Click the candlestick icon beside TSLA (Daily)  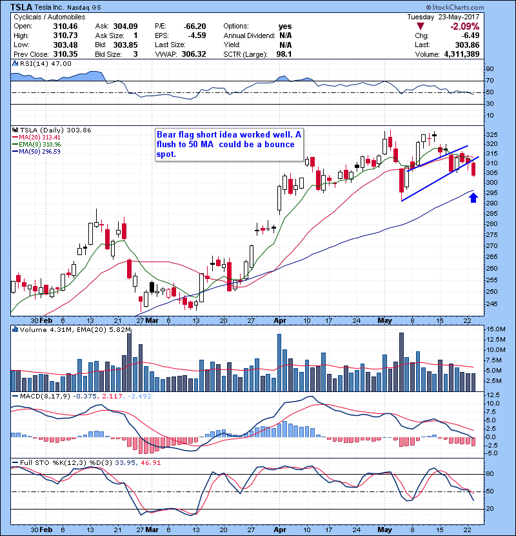pyautogui.click(x=15, y=130)
